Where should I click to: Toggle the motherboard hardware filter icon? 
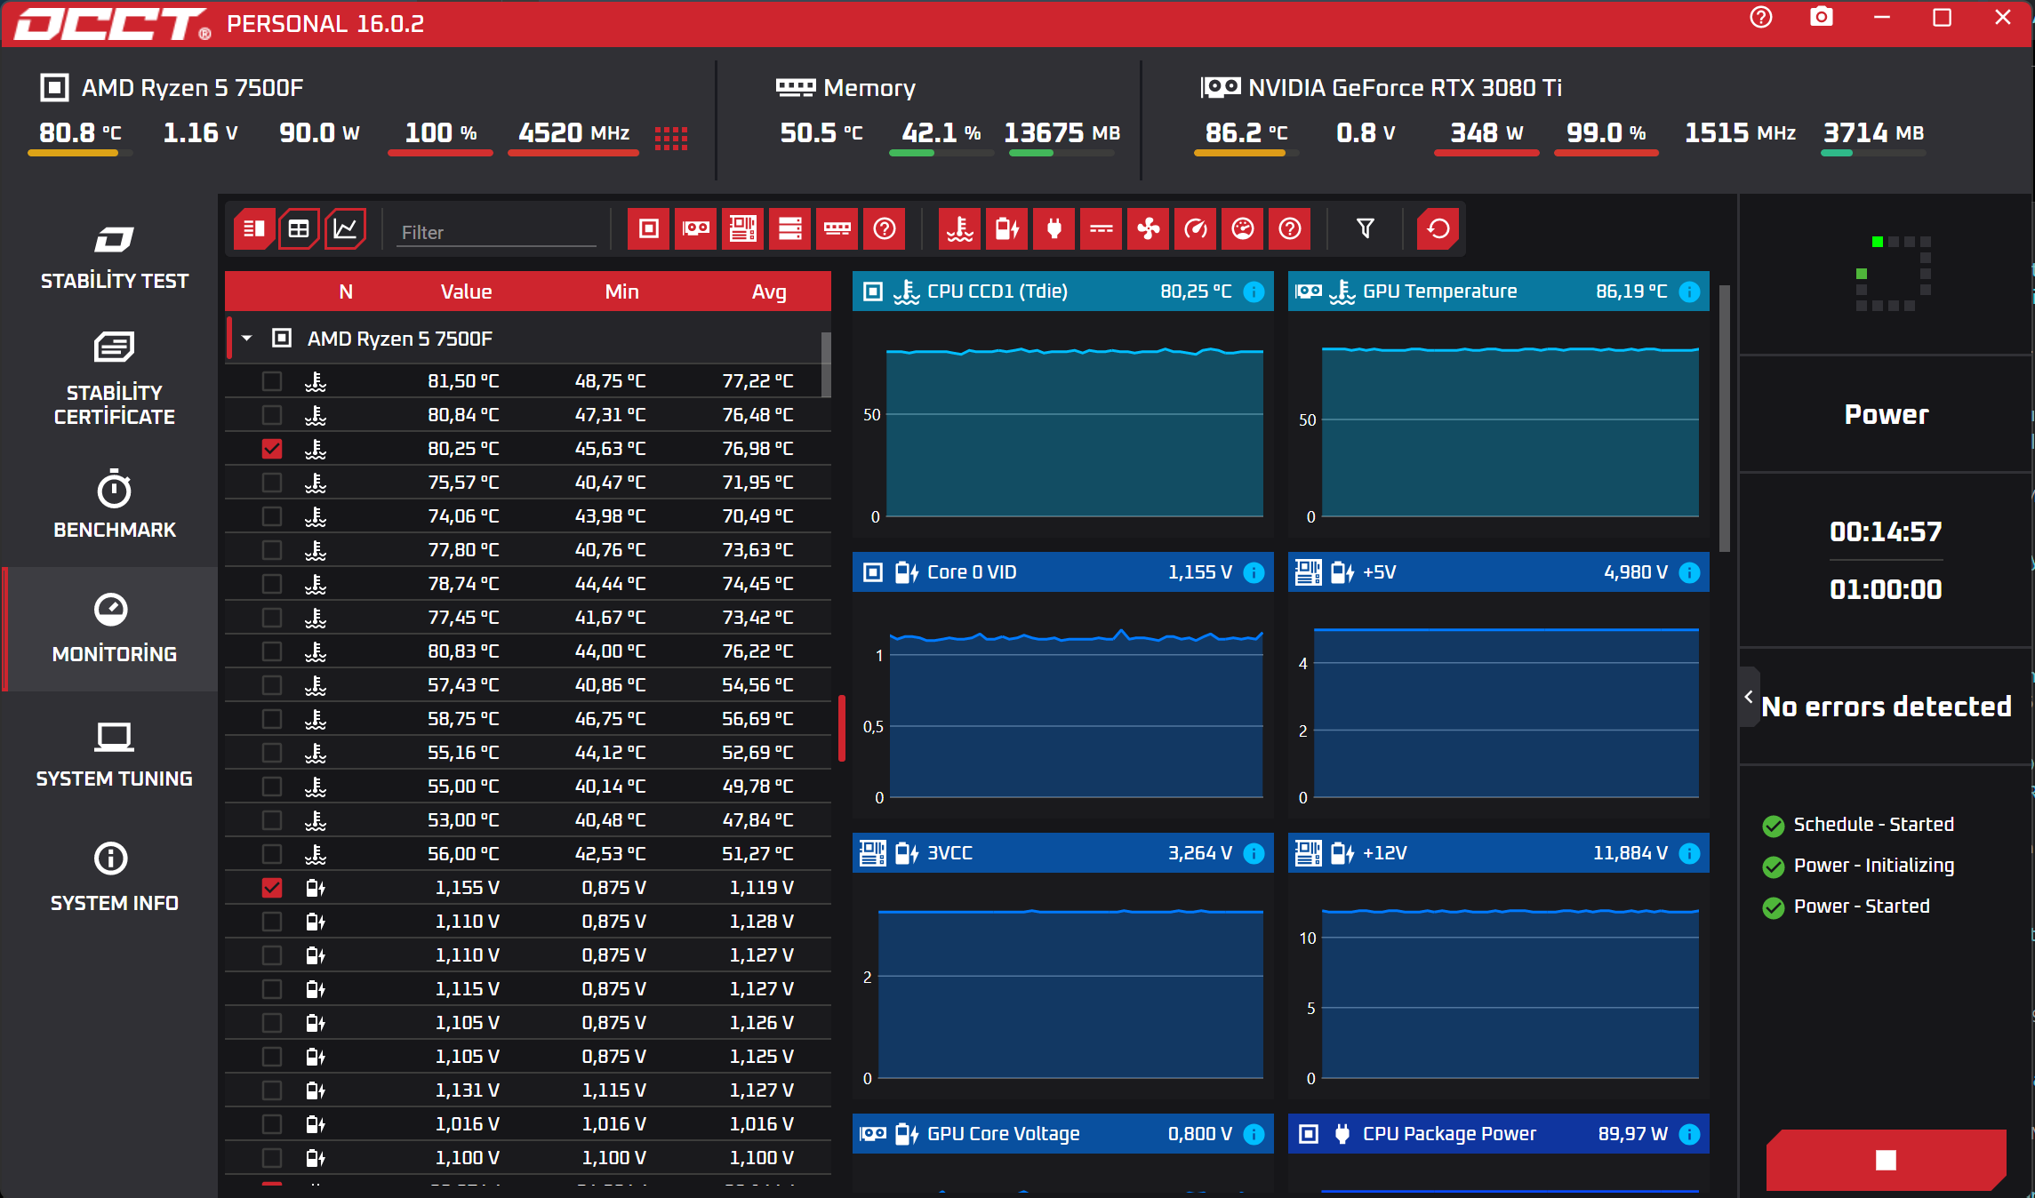click(743, 229)
